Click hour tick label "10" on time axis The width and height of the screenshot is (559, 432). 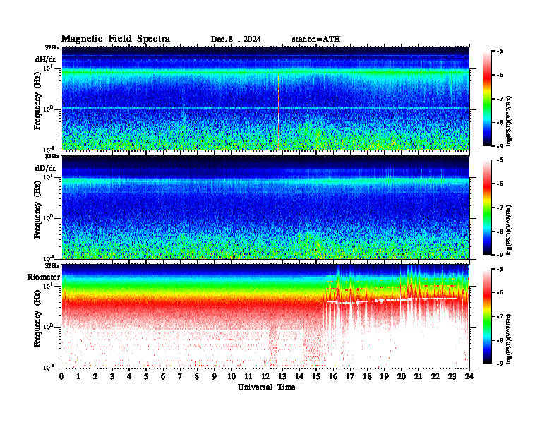pyautogui.click(x=232, y=376)
